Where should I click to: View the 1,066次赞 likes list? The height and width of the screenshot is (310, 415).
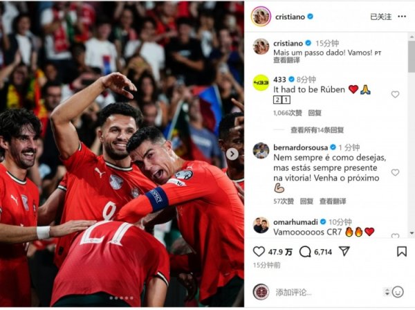coord(288,113)
